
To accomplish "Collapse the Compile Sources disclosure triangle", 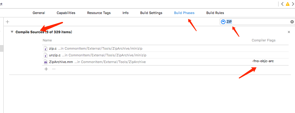I will point(12,32).
